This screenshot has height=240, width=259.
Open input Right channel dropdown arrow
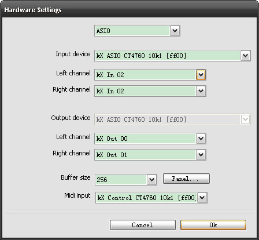tap(201, 91)
